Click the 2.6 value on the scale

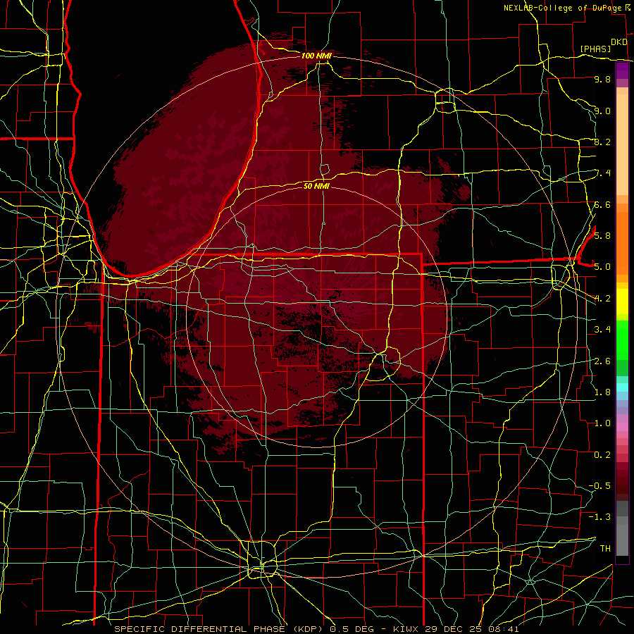pyautogui.click(x=602, y=361)
